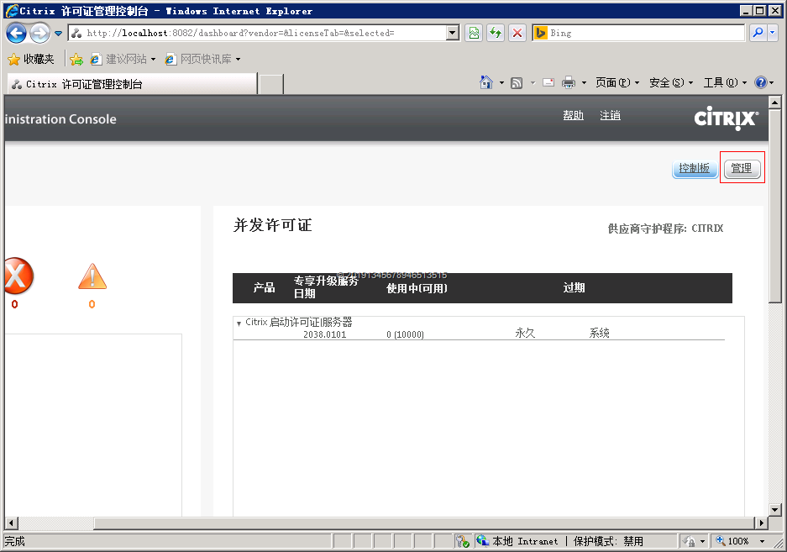The image size is (787, 552).
Task: Collapse the Citrix 启动许可证 product row
Action: [239, 323]
